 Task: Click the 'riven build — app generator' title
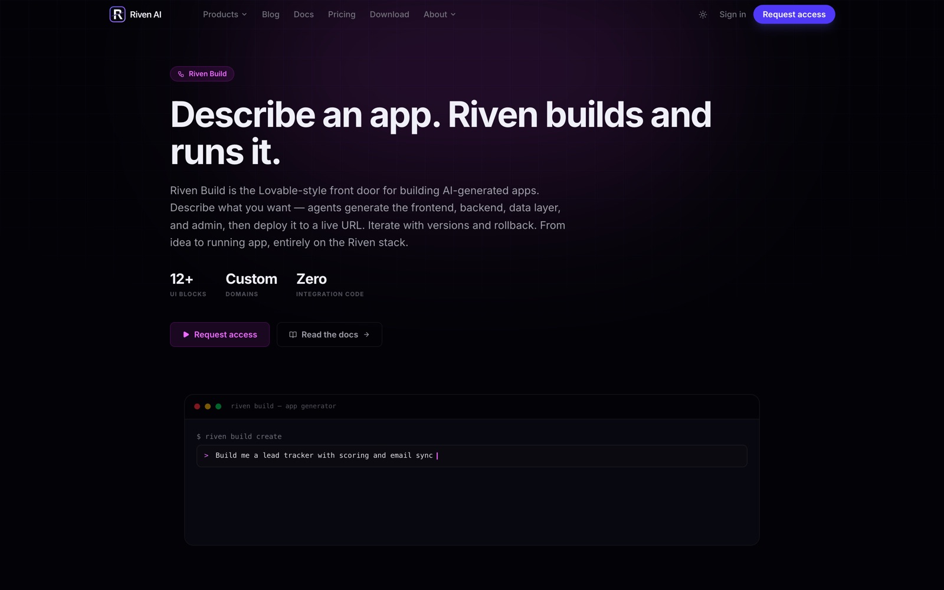(283, 406)
